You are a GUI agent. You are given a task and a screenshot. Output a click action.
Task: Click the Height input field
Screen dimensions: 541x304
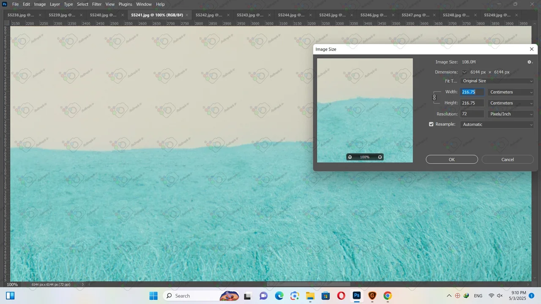472,103
